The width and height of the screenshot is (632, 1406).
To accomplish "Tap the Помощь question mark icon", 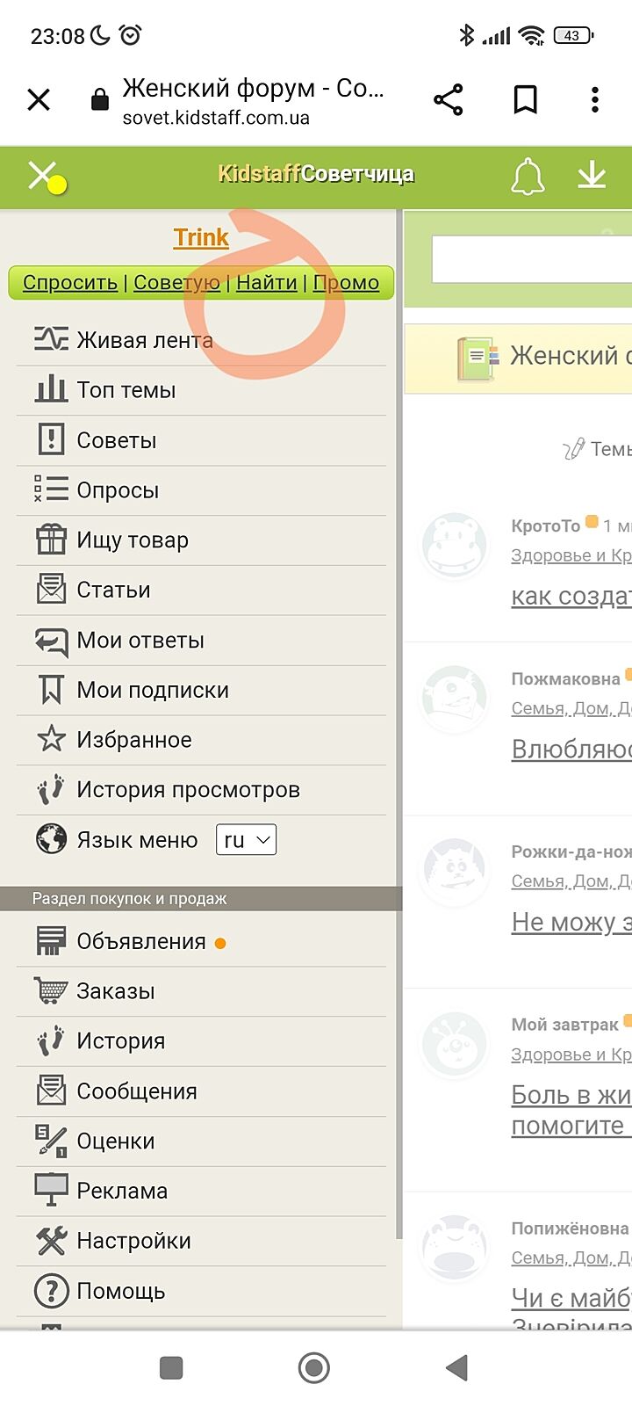I will point(51,1291).
